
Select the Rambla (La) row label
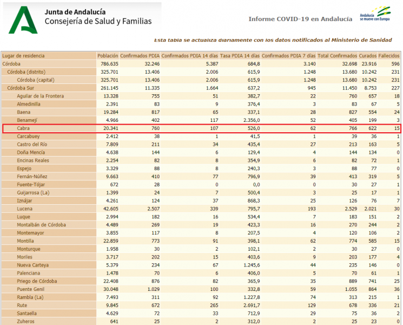coord(30,297)
